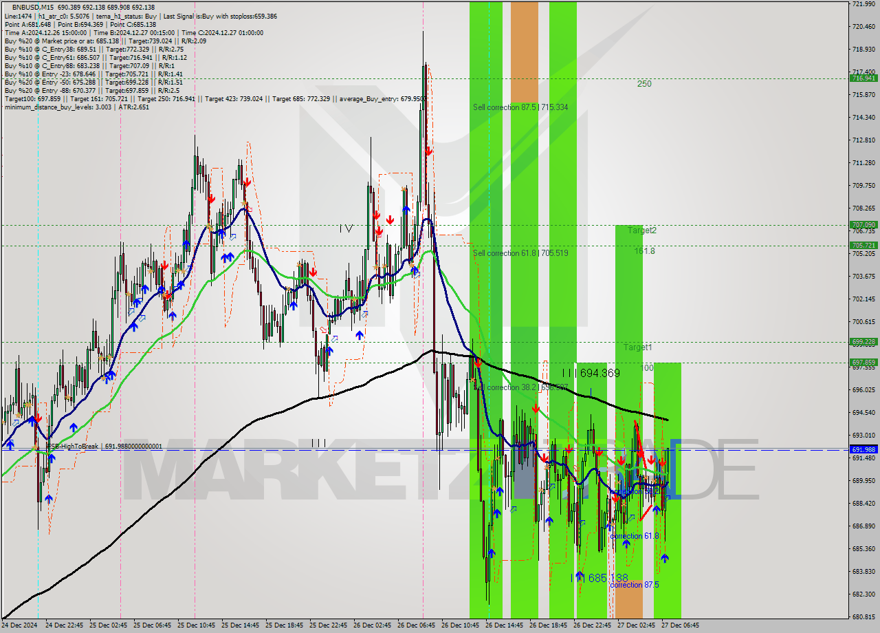Image resolution: width=880 pixels, height=633 pixels.
Task: Click the green 716.941 price tag
Action: point(863,78)
